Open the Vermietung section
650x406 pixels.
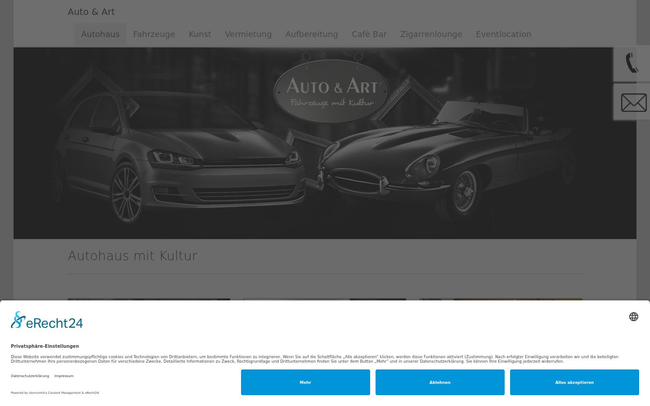pos(248,34)
